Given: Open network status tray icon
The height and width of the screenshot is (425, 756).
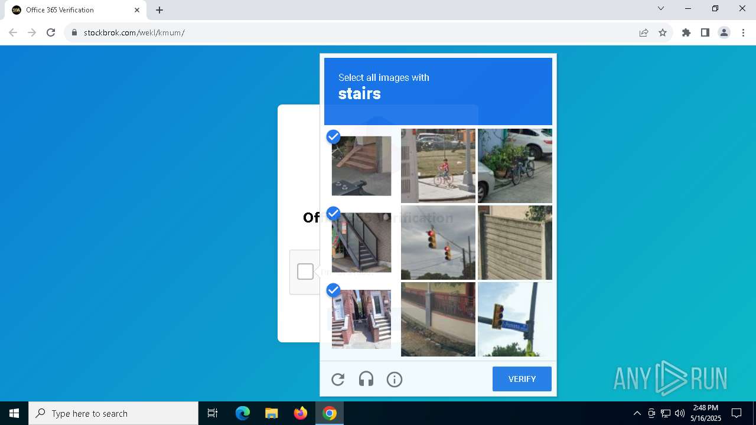Looking at the screenshot, I should coord(666,413).
